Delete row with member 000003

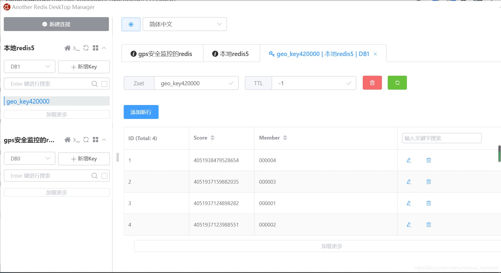coord(429,182)
